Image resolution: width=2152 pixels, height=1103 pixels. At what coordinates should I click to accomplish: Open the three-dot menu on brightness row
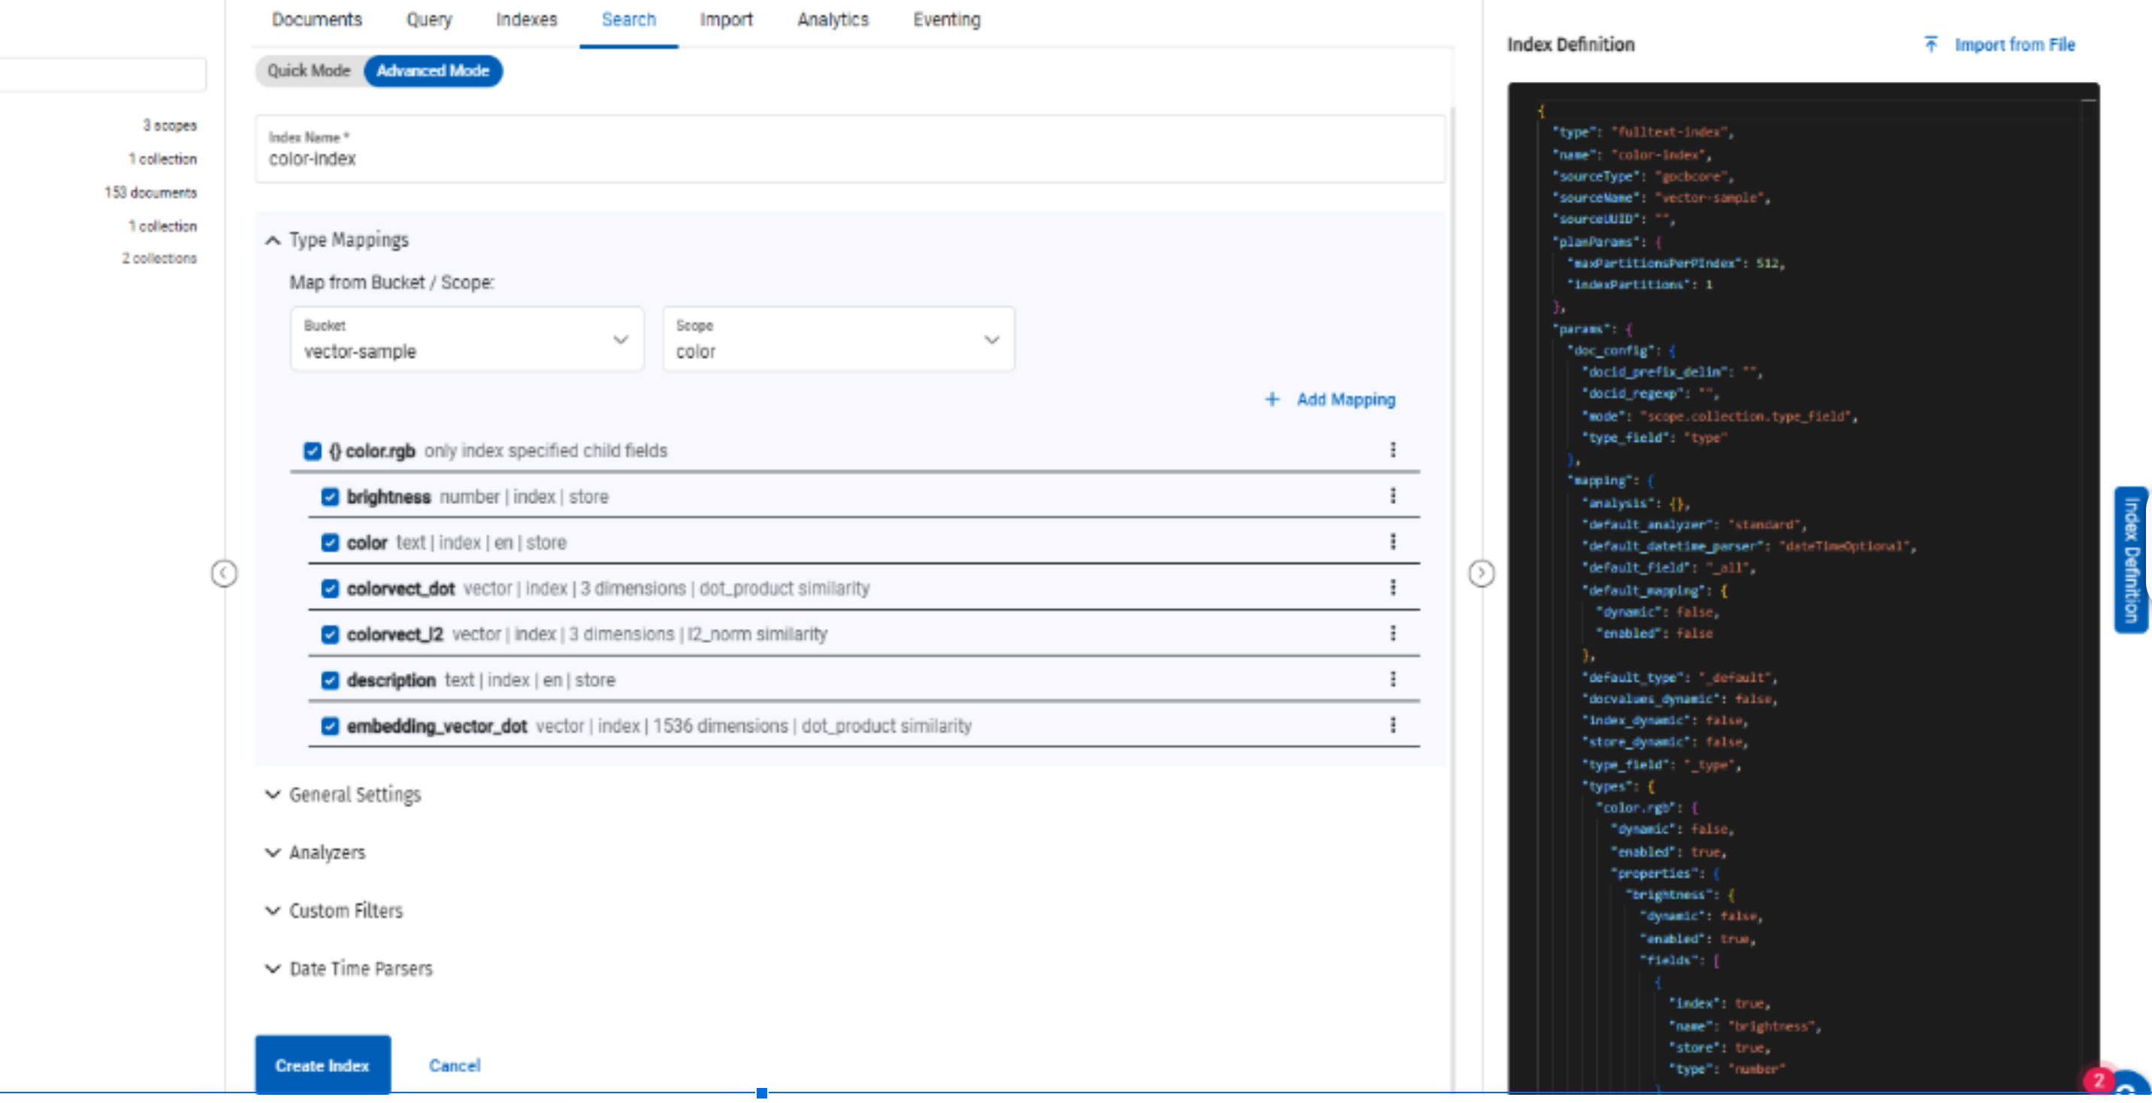1392,497
